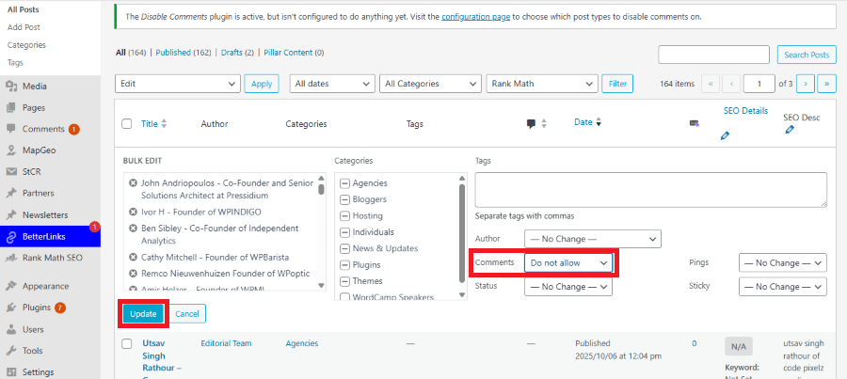Jump to last page of posts
This screenshot has width=847, height=379.
pyautogui.click(x=826, y=84)
